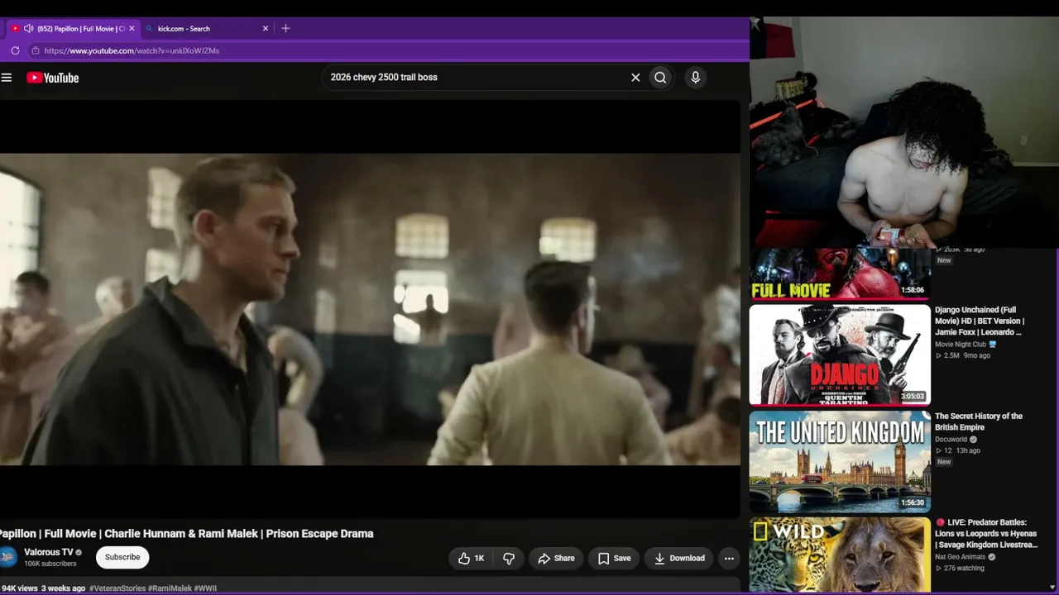Open a new browser tab with the plus
Image resolution: width=1059 pixels, height=595 pixels.
coord(285,28)
